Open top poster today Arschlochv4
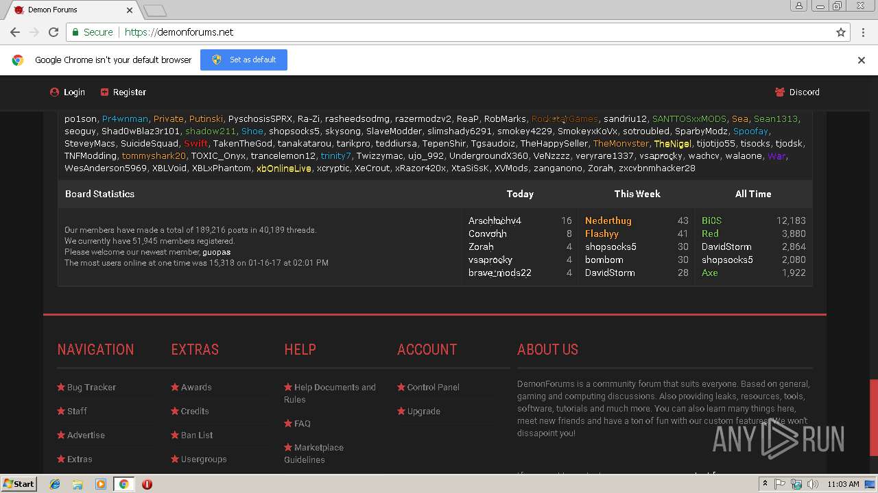Screen dimensions: 878x493 pos(495,220)
